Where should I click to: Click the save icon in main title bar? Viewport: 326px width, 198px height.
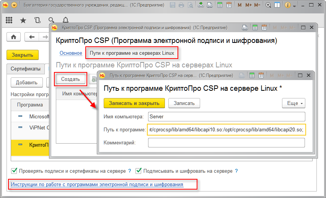(172, 5)
